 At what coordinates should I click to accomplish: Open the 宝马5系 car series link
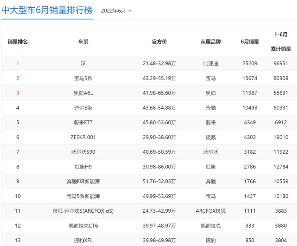[x=83, y=78]
